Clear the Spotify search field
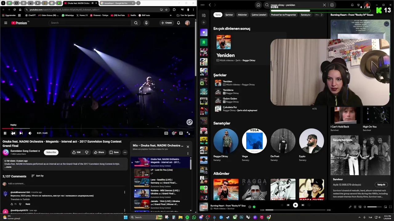 coord(324,5)
